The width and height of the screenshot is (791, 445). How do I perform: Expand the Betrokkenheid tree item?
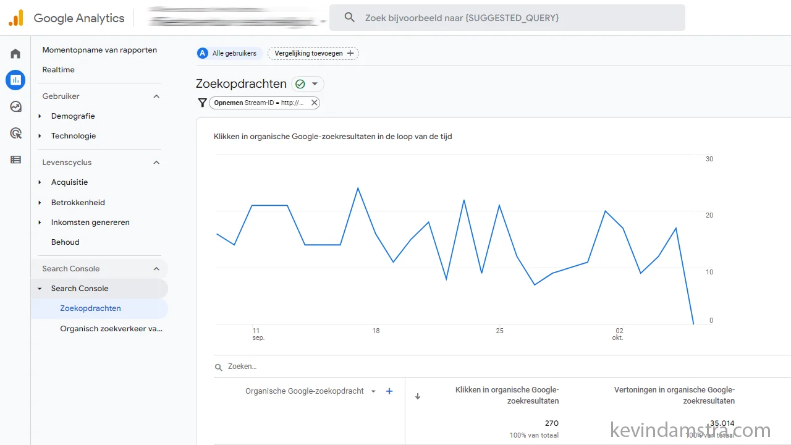coord(40,203)
